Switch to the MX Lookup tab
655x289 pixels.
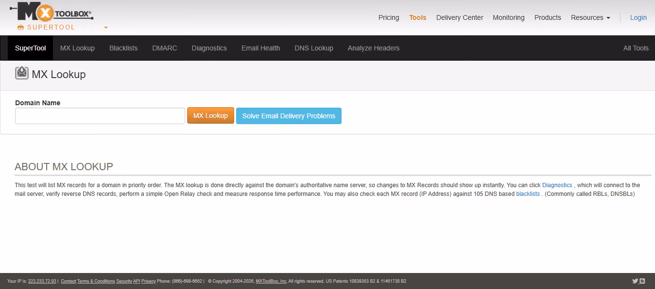tap(77, 48)
